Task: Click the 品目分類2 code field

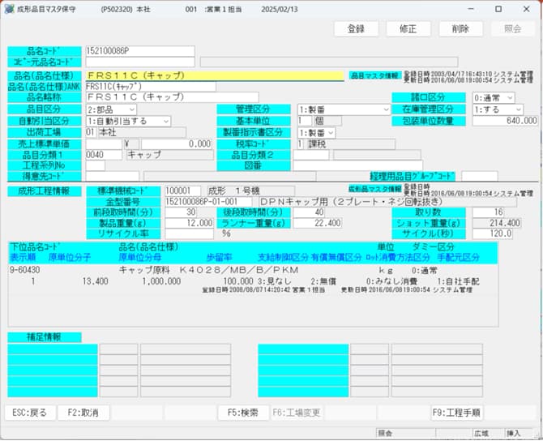Action: pos(311,155)
